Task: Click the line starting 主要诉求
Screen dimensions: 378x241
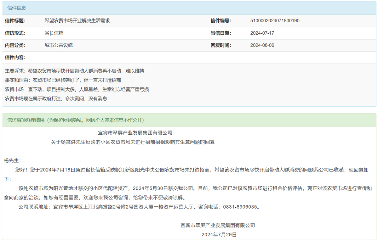Action: pyautogui.click(x=75, y=71)
